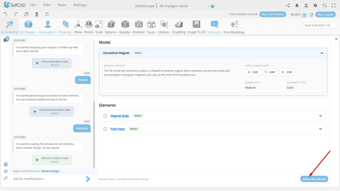The image size is (340, 191).
Task: Click the Buy Credits button
Action: pos(325,15)
